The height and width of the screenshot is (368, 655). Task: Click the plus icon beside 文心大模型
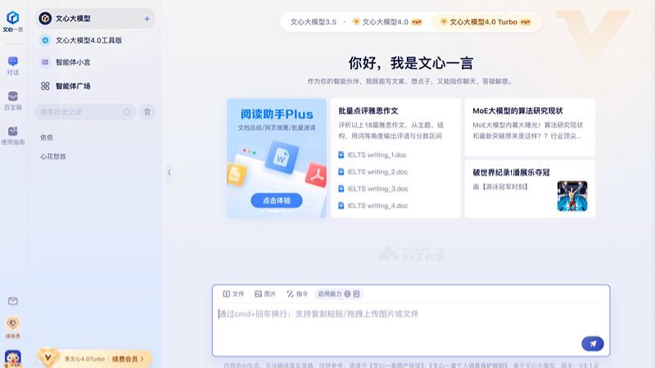click(x=147, y=18)
